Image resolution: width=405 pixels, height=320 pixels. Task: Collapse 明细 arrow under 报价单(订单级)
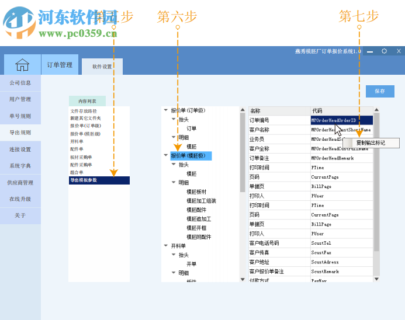pyautogui.click(x=174, y=137)
